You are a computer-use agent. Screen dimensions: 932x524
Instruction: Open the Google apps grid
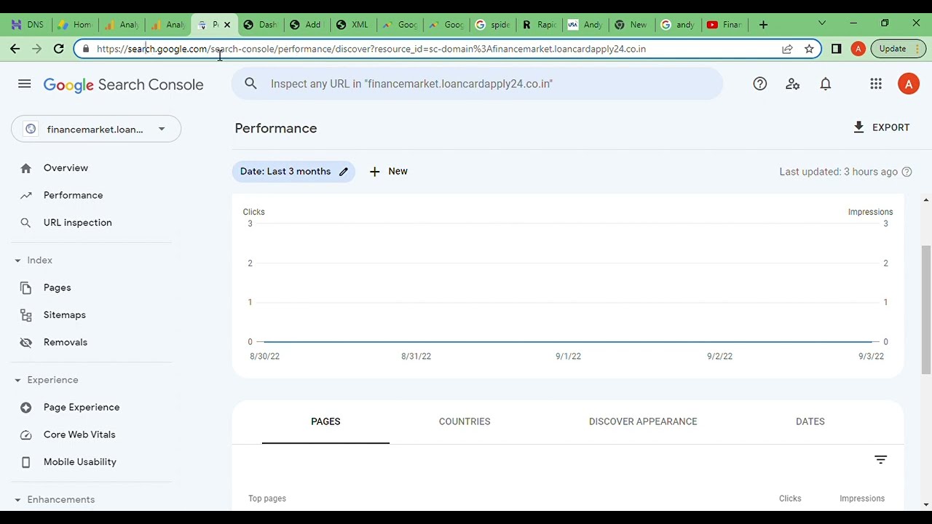pyautogui.click(x=875, y=84)
